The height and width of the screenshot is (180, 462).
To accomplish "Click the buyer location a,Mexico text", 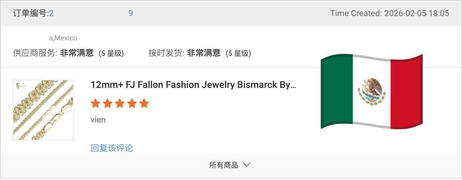I will point(63,38).
